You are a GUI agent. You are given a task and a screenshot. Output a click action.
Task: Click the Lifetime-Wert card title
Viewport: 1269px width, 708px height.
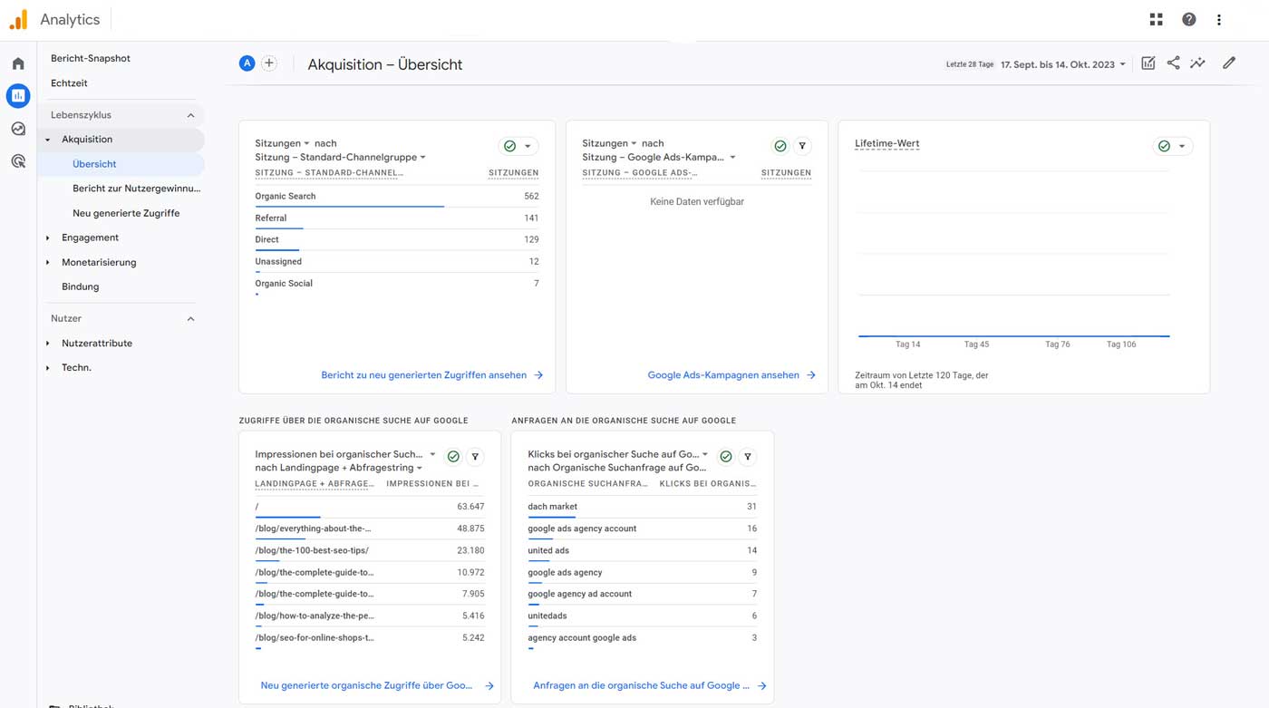point(886,143)
